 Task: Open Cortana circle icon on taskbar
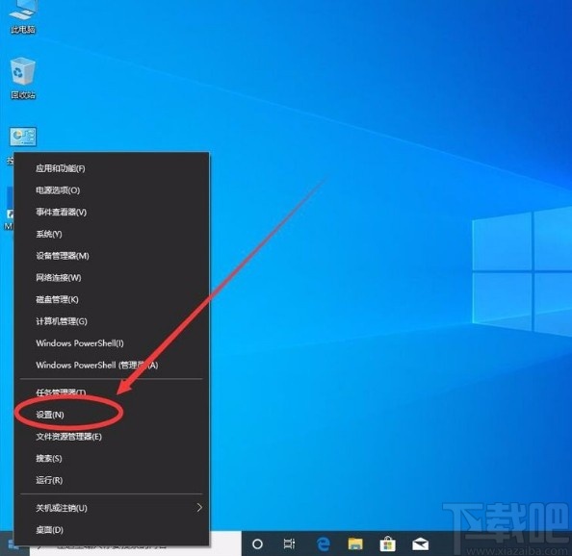point(257,544)
